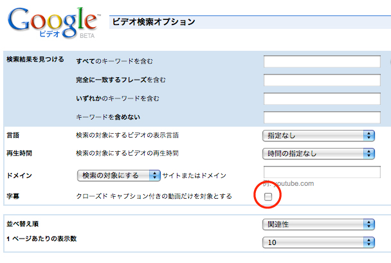The image size is (391, 263).
Task: Click the arrows on the duration dropdown
Action: [368, 154]
